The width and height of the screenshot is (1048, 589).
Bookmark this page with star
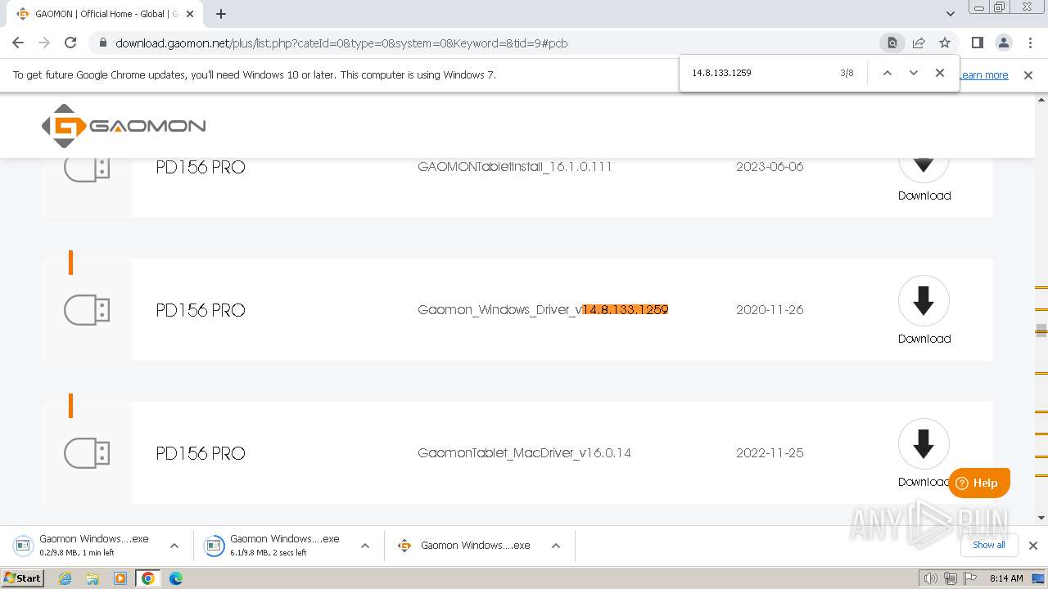point(945,43)
